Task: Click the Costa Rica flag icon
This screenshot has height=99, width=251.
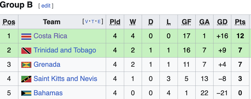Action: [26, 36]
